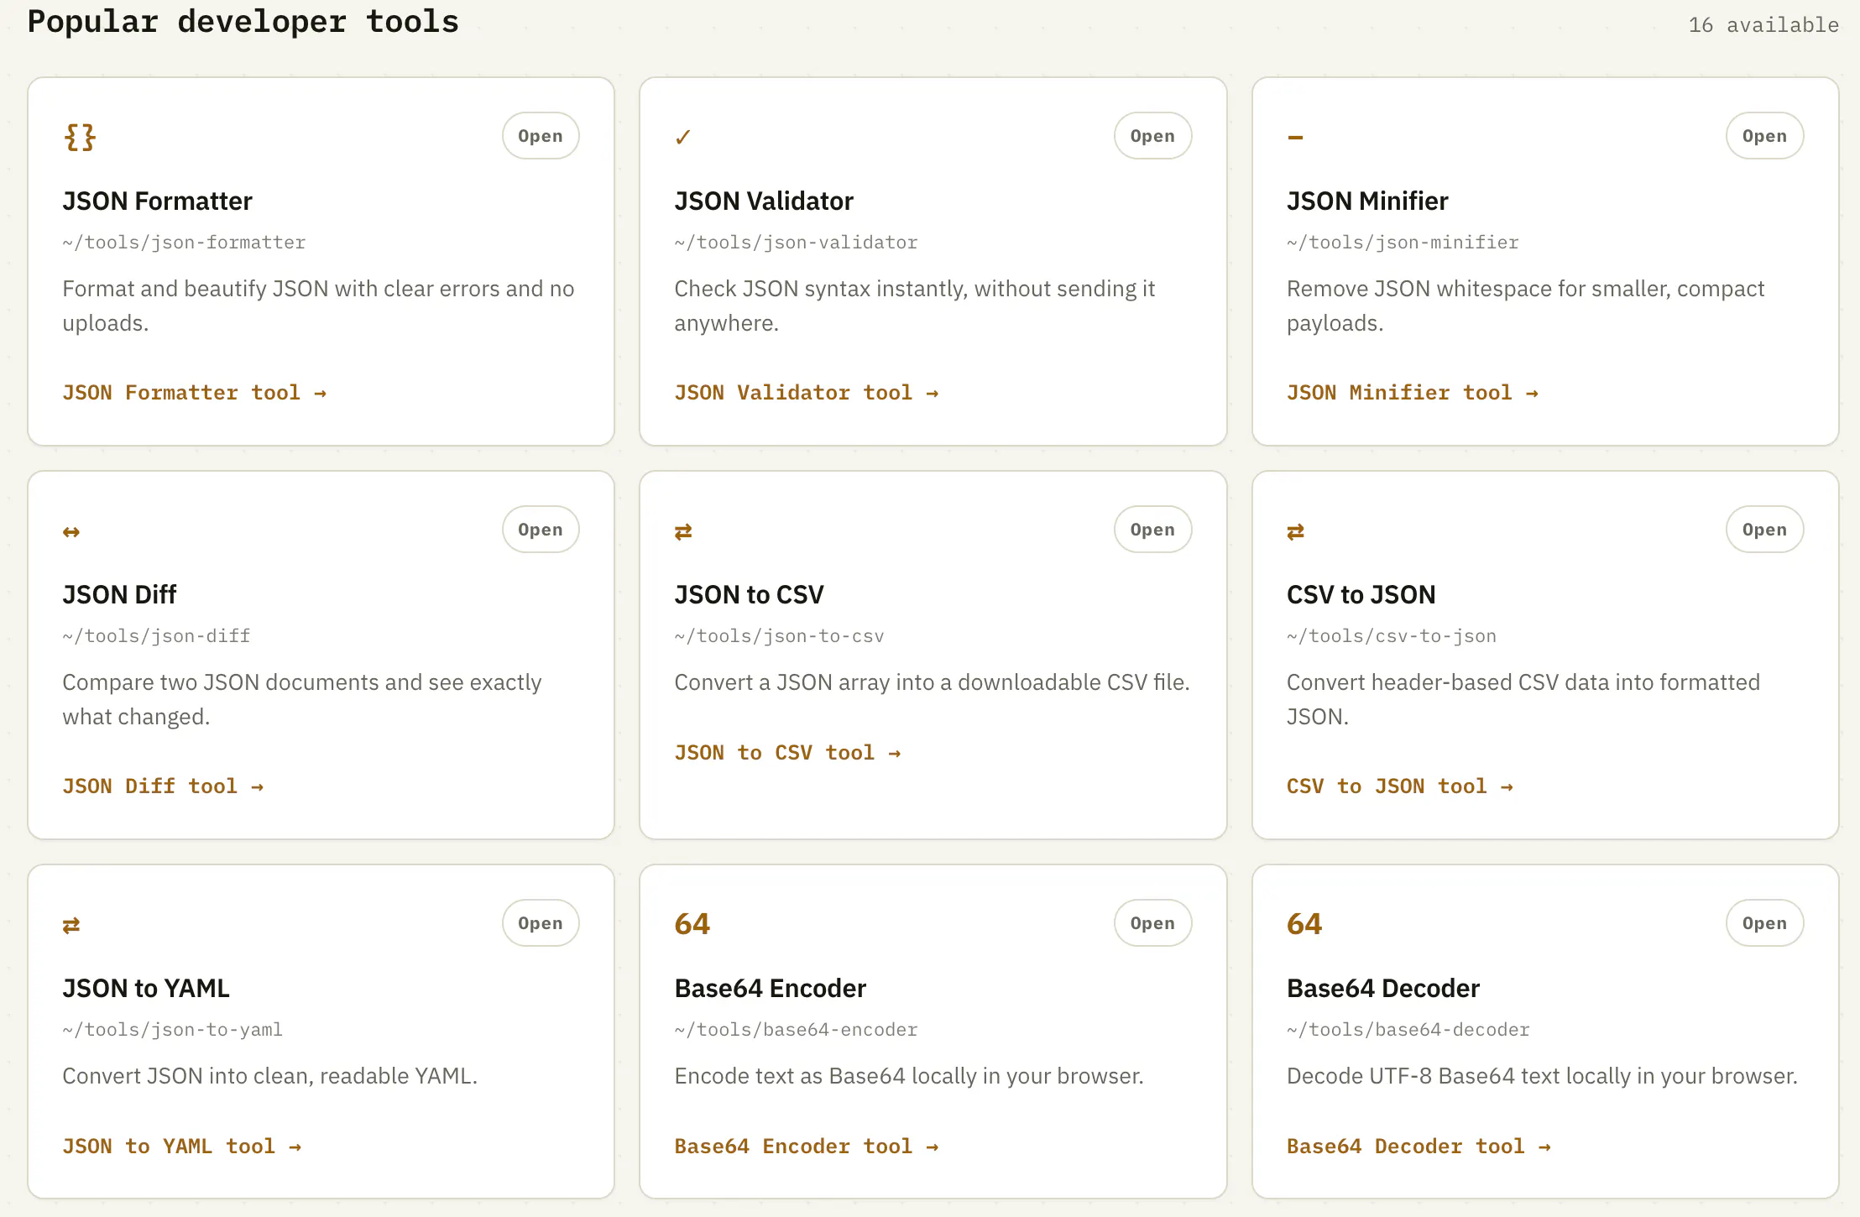Click the 64 icon on Base64 Decoder card
This screenshot has height=1217, width=1860.
[x=1304, y=923]
